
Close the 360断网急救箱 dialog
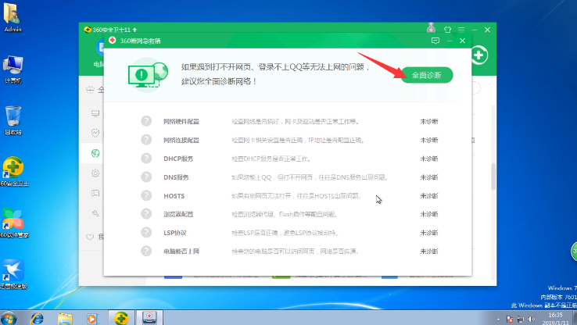[462, 40]
